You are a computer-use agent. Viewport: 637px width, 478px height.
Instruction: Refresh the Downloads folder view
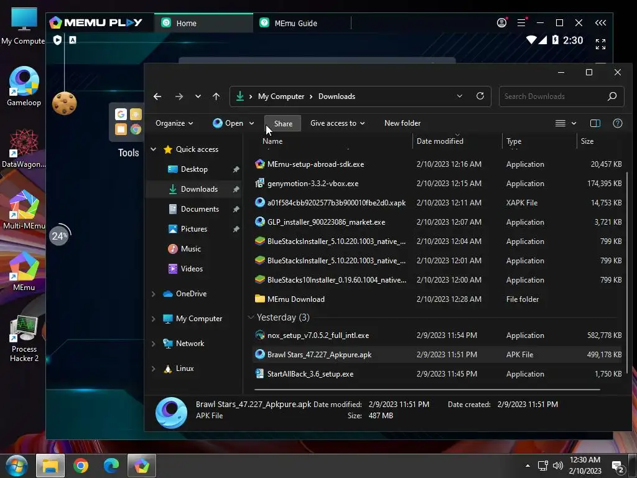click(x=480, y=96)
